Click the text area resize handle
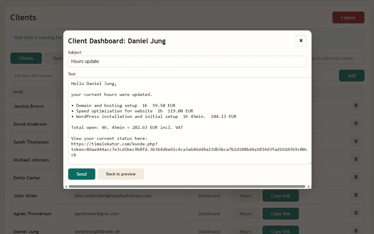This screenshot has width=374, height=234. click(310, 163)
